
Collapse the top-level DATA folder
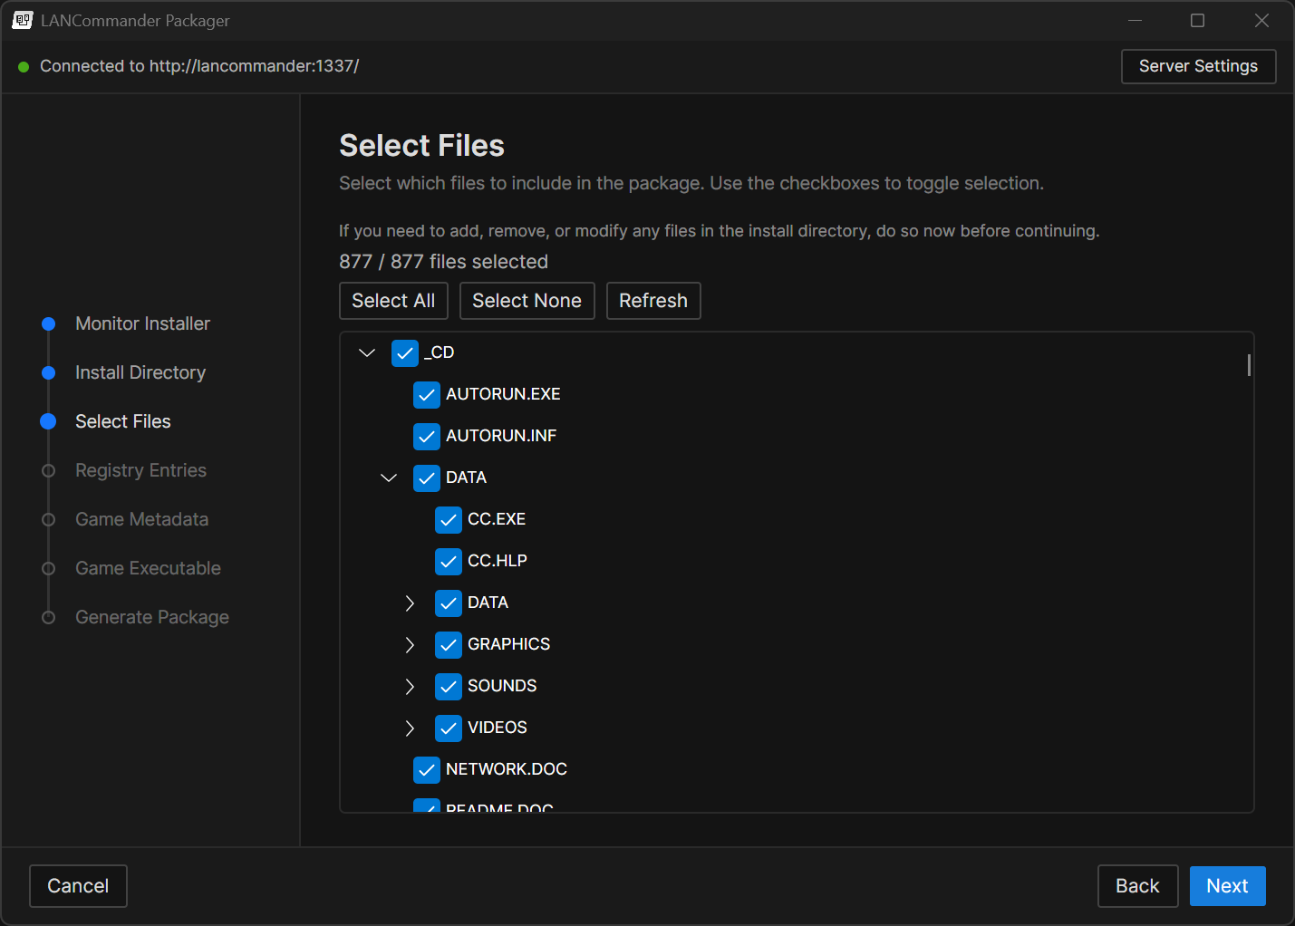pyautogui.click(x=389, y=477)
